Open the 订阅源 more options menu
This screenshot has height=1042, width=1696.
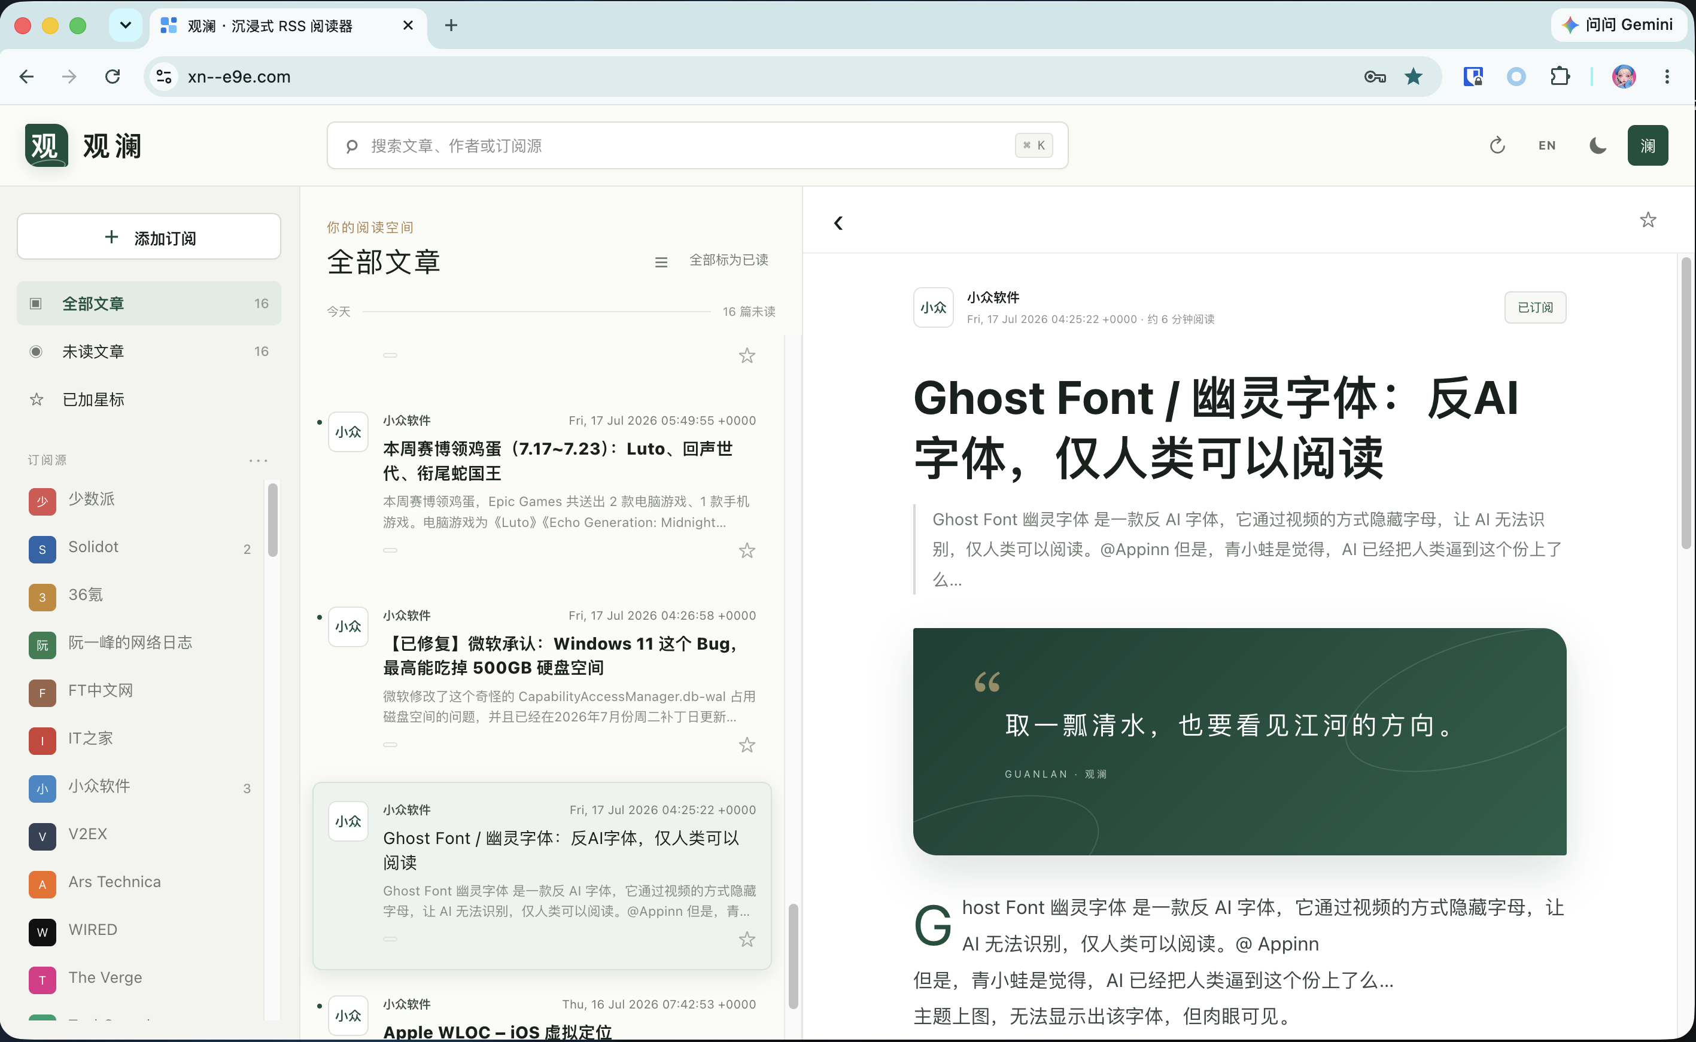(x=258, y=461)
